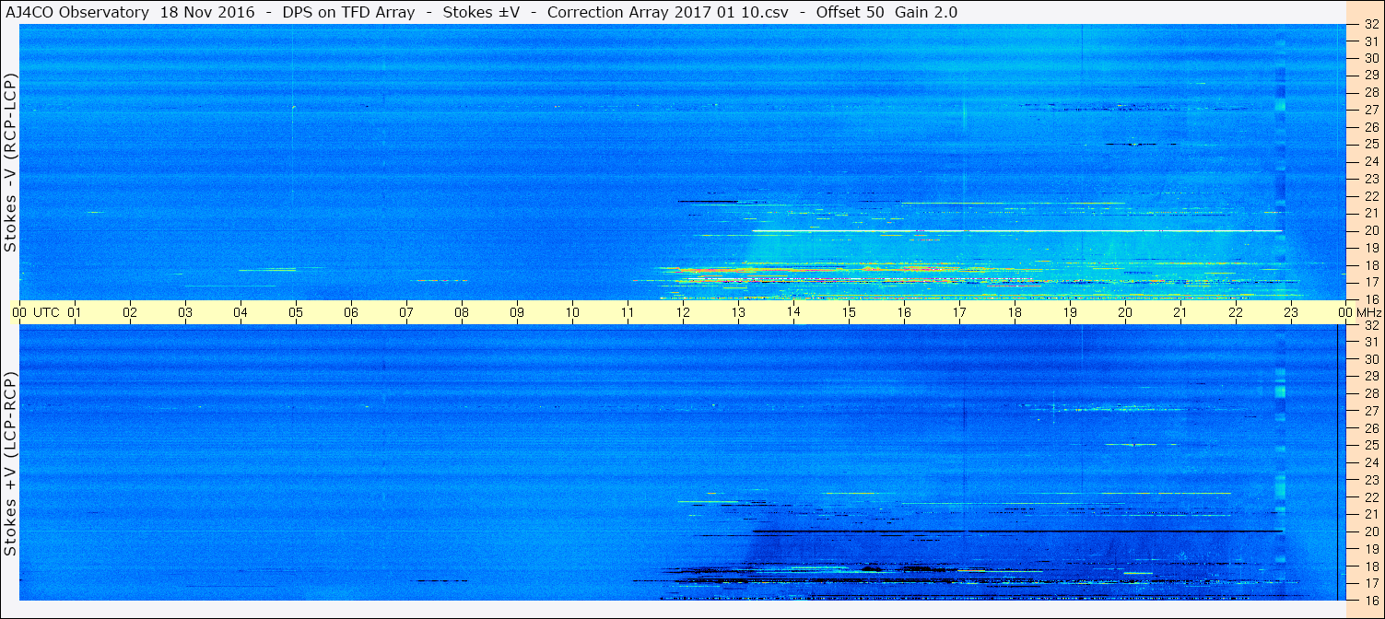1385x619 pixels.
Task: Select the 10 hour time marker
Action: (573, 312)
